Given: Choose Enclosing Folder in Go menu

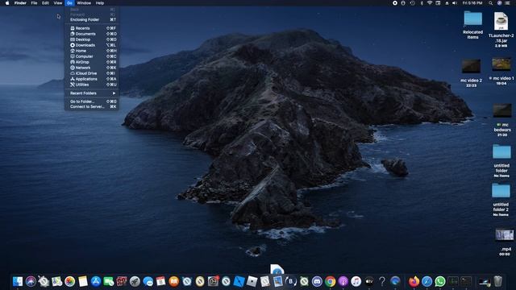Looking at the screenshot, I should pos(92,19).
